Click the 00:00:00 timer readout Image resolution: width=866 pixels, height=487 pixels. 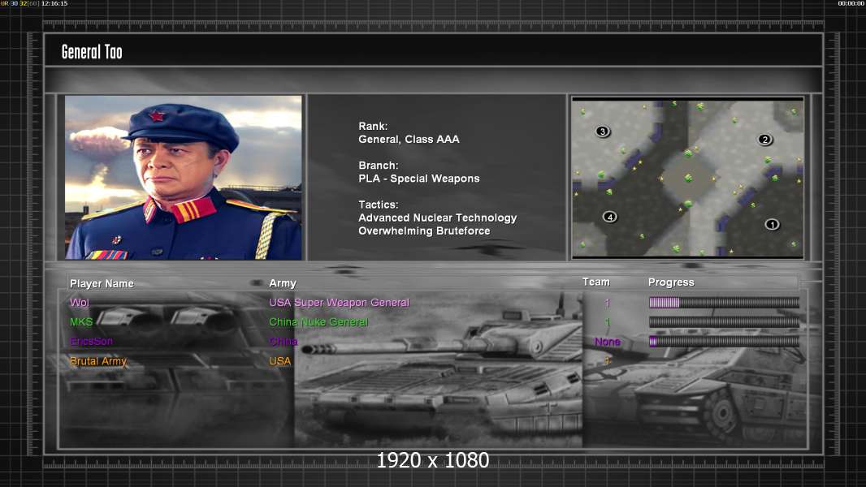coord(851,3)
